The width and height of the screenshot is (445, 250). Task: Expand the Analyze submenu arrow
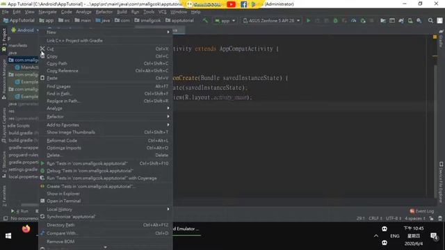pyautogui.click(x=168, y=108)
